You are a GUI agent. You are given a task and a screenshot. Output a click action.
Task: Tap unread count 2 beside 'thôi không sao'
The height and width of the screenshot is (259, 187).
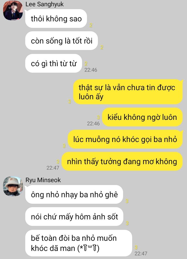point(91,25)
